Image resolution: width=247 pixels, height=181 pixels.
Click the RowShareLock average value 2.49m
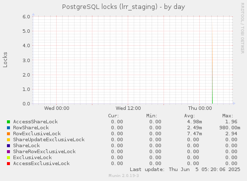click(x=194, y=128)
